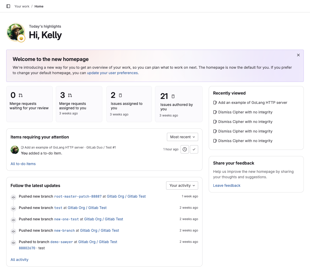Viewport: 310px width, 279px height.
Task: Snooze the GoLang HTTP server to-do item
Action: click(184, 149)
